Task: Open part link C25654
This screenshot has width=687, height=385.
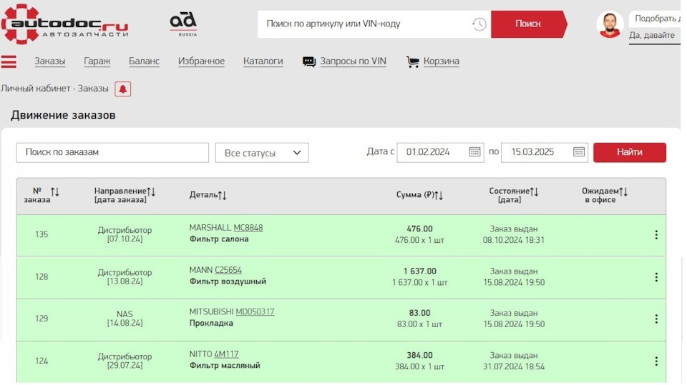Action: 228,271
